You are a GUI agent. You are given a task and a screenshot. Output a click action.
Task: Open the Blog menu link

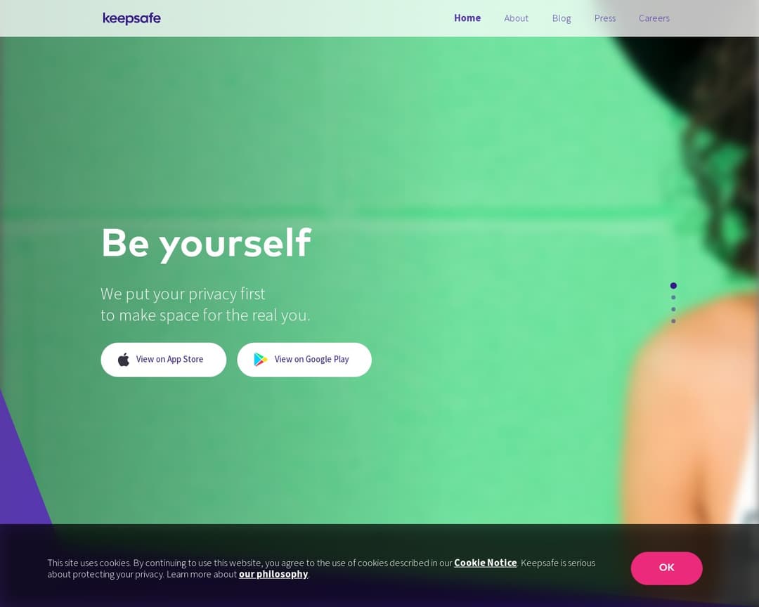coord(562,18)
